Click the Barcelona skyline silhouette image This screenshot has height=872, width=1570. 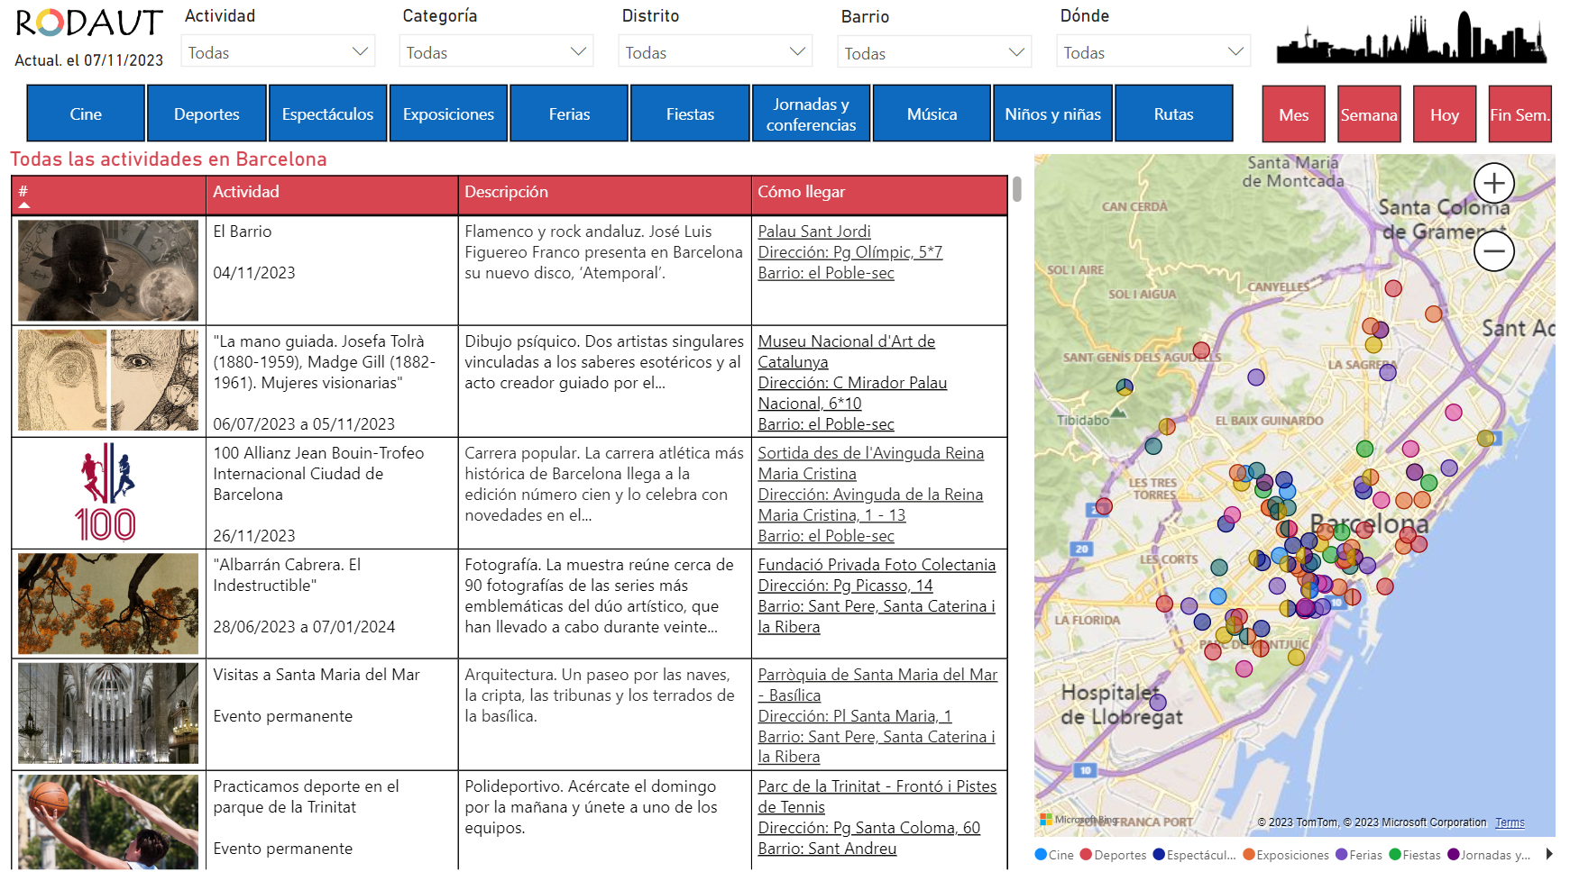click(1411, 37)
